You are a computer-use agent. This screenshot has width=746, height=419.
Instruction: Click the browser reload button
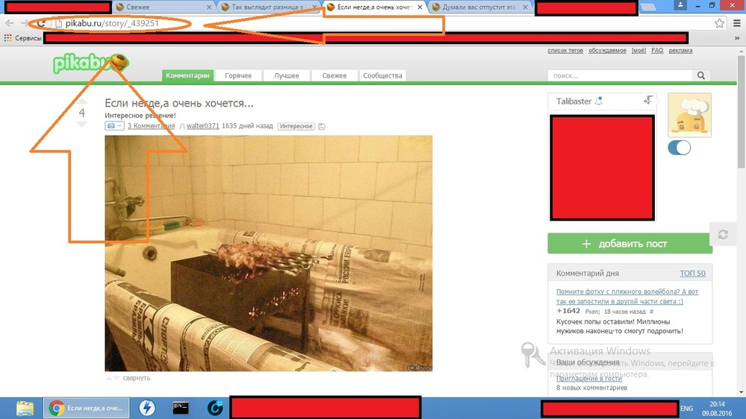pos(41,23)
